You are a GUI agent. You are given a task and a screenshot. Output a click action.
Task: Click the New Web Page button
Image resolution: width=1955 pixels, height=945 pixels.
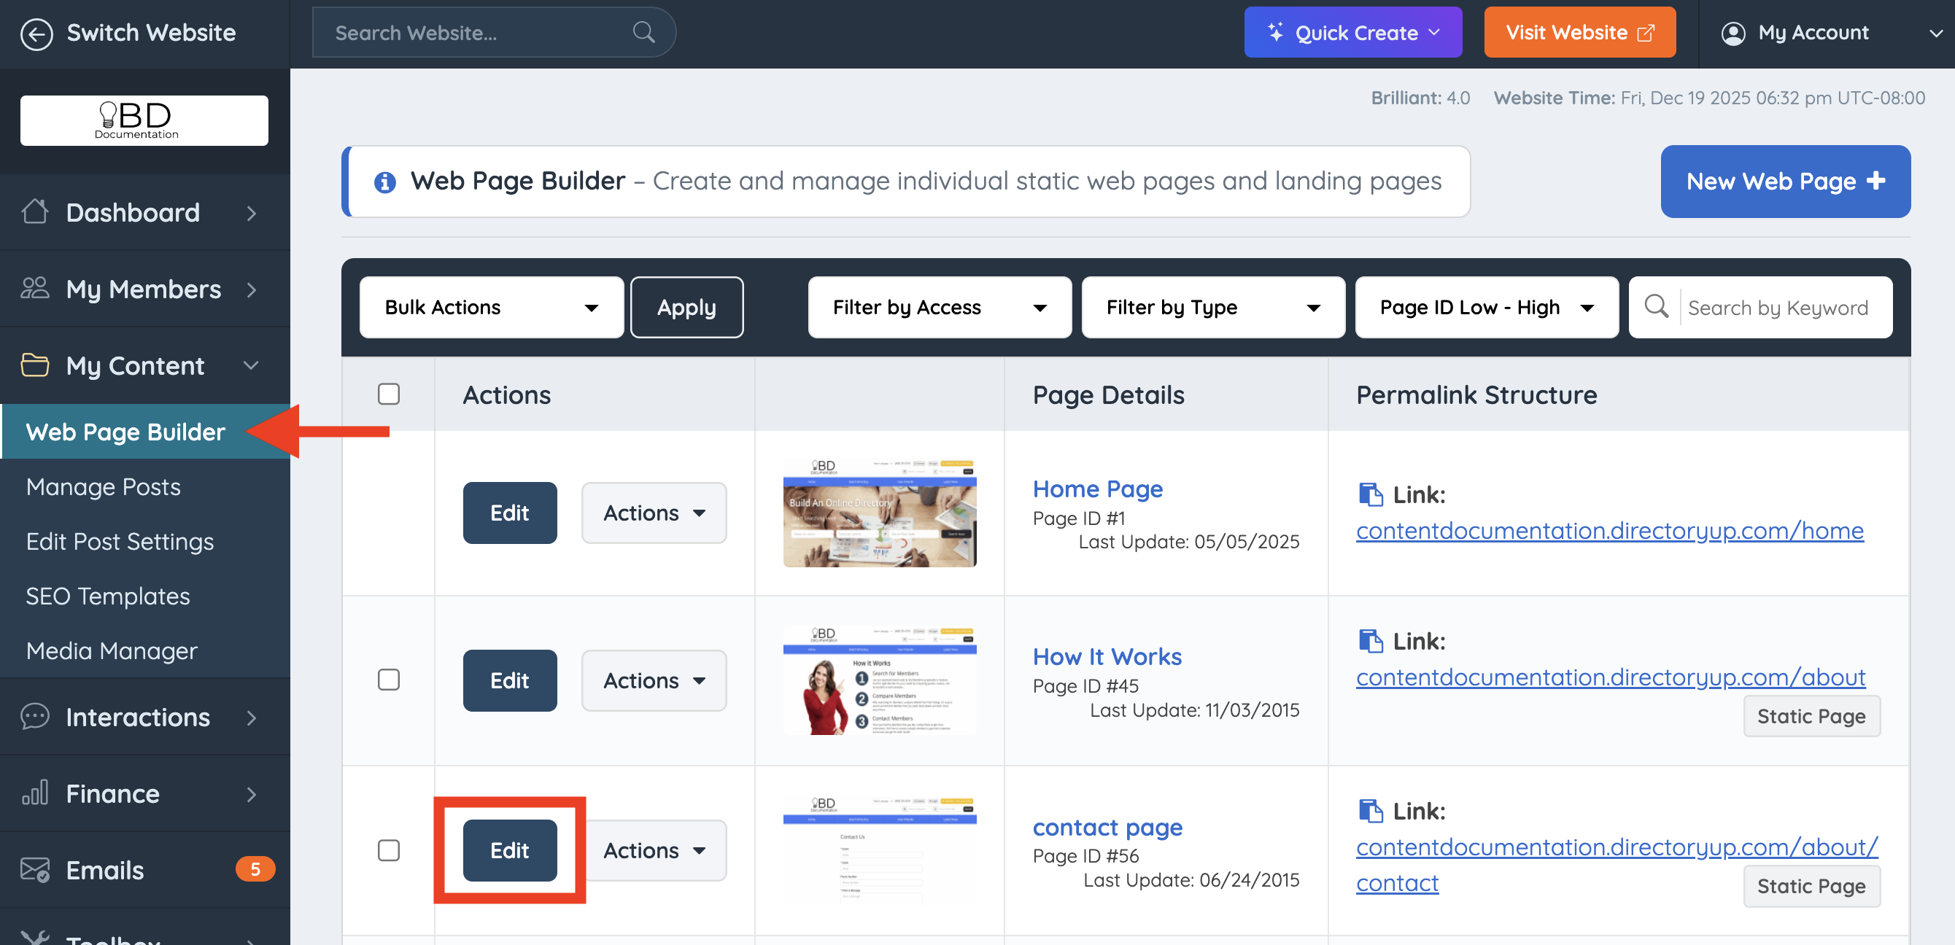[1784, 182]
